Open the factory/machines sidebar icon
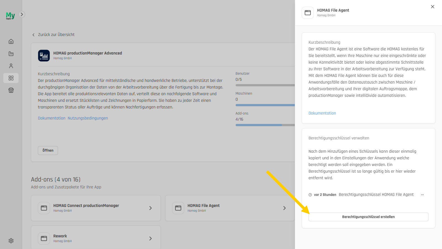The width and height of the screenshot is (442, 249). (x=11, y=54)
